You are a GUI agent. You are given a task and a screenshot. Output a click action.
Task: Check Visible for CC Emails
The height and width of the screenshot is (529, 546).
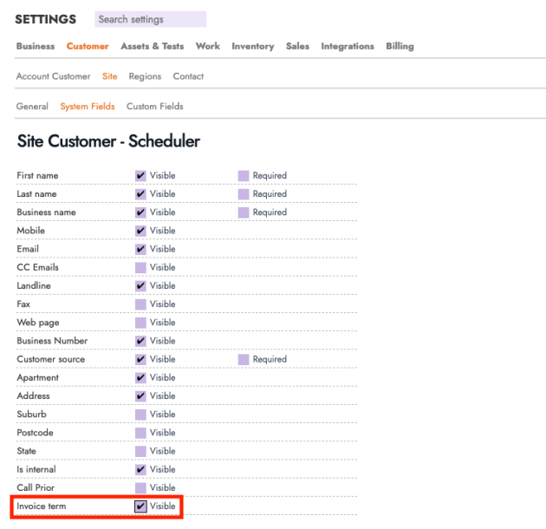140,268
